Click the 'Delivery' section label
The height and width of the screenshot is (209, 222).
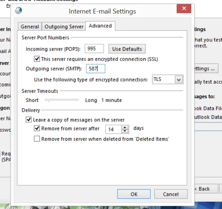click(x=31, y=110)
